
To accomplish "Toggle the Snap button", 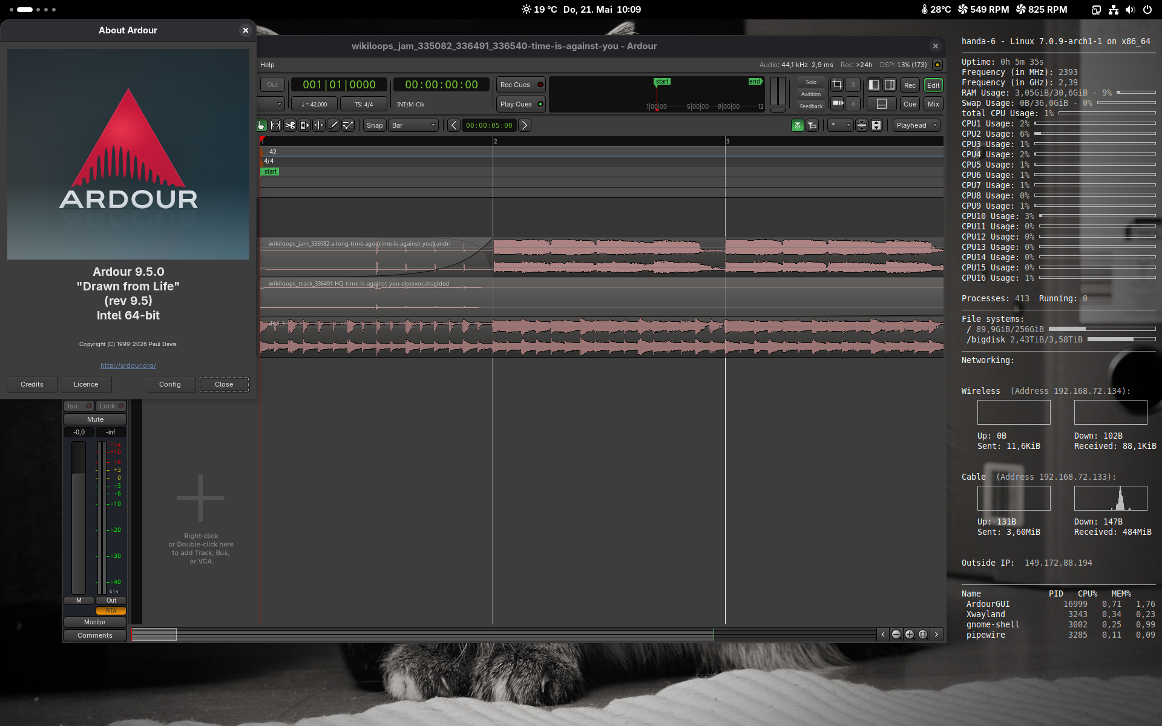I will [375, 125].
